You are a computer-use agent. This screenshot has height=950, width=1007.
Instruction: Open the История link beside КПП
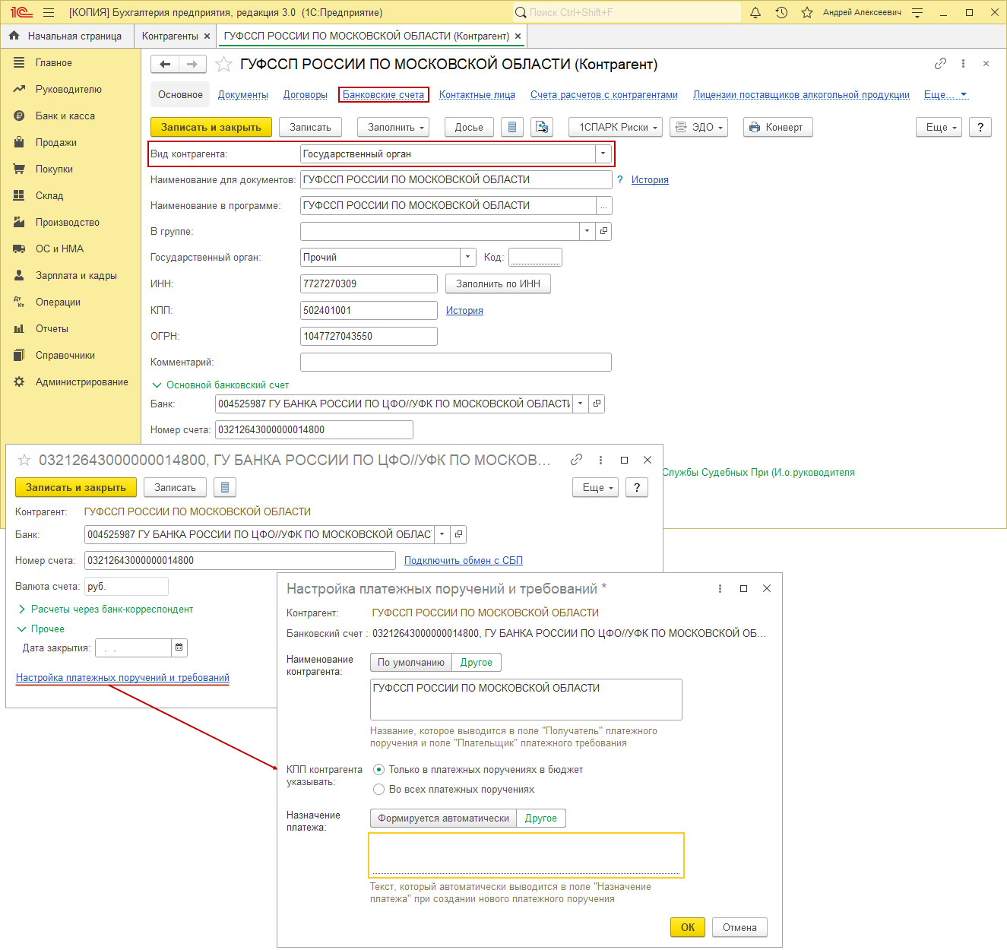[464, 311]
